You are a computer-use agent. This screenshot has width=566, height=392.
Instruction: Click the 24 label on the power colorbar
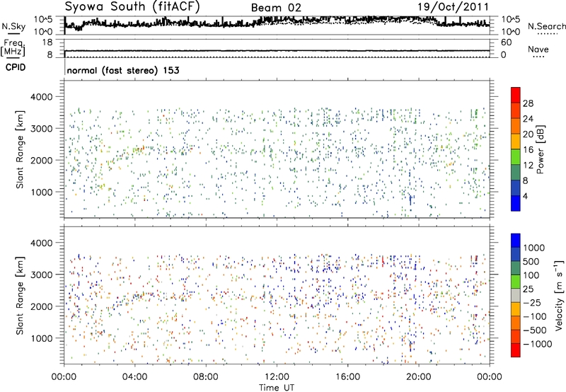(528, 119)
